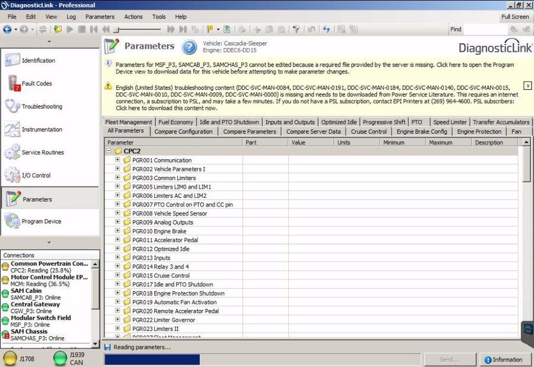The width and height of the screenshot is (534, 367).
Task: Expand the PGR001 Communication node
Action: [x=117, y=160]
